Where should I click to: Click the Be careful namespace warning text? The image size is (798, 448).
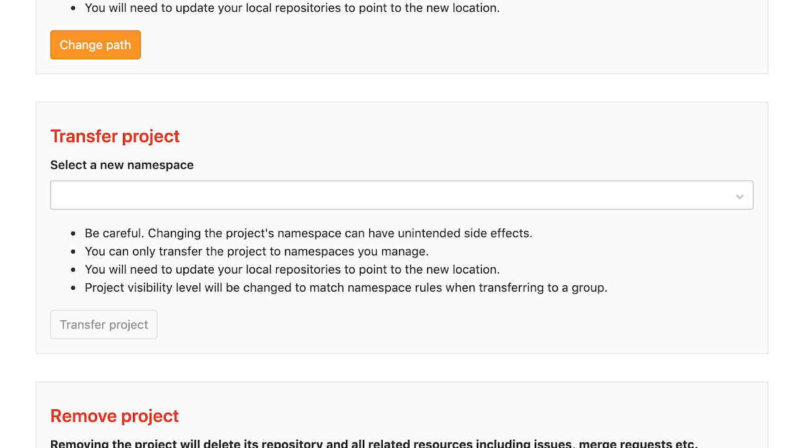click(x=308, y=234)
